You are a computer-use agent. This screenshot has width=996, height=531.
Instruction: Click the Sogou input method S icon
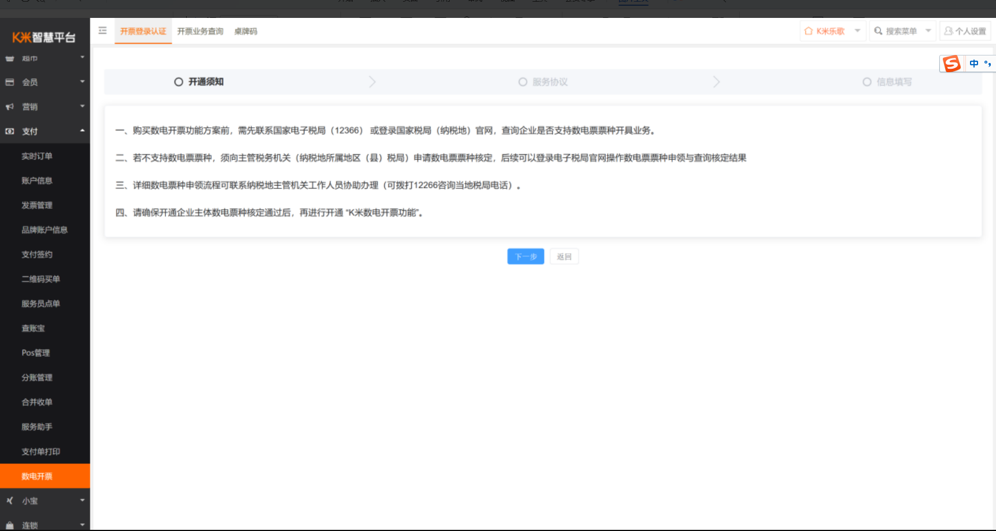(951, 64)
